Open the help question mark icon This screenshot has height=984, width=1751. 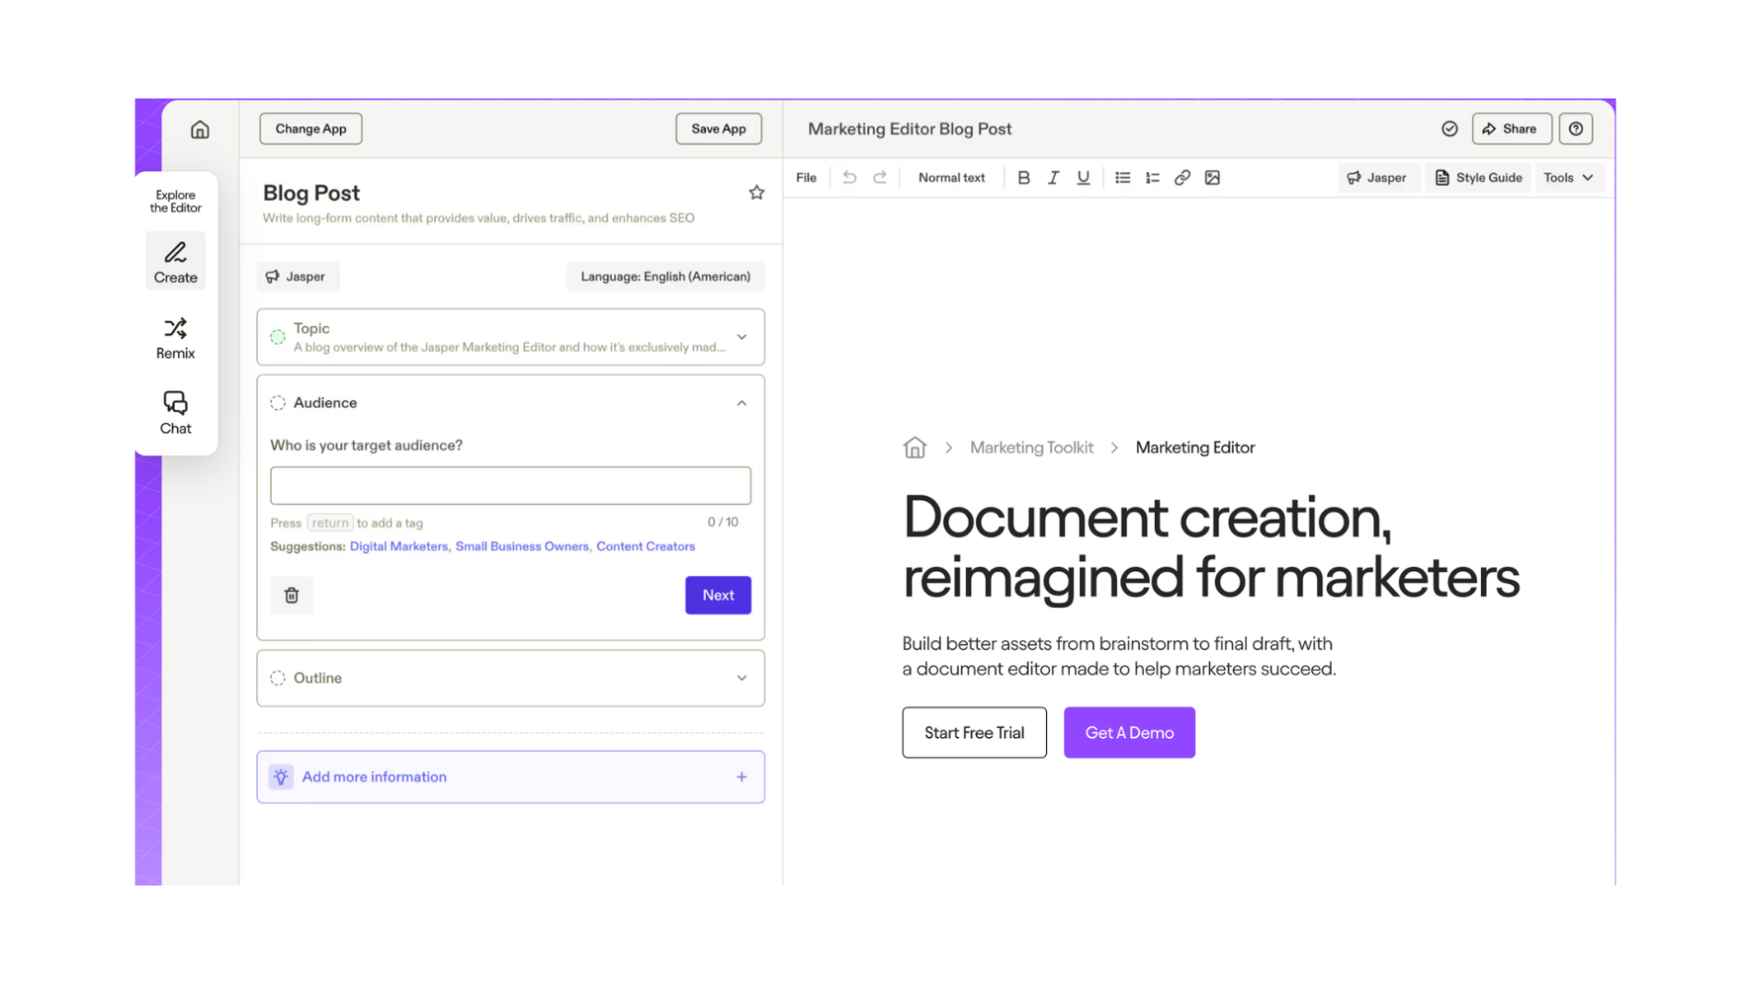1575,129
